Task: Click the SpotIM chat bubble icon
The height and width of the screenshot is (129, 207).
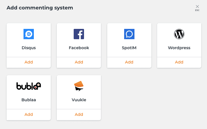Action: [129, 34]
